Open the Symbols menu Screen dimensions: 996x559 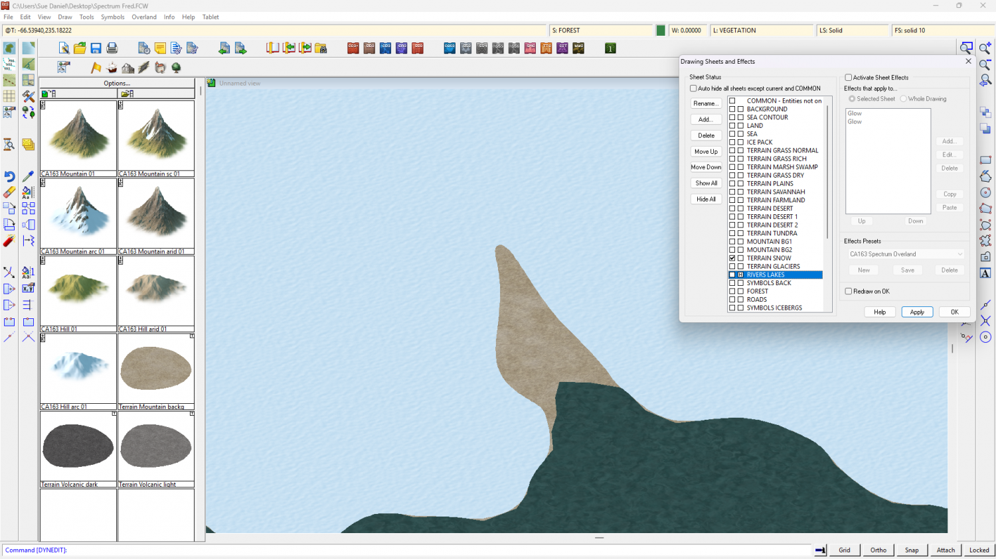(112, 17)
